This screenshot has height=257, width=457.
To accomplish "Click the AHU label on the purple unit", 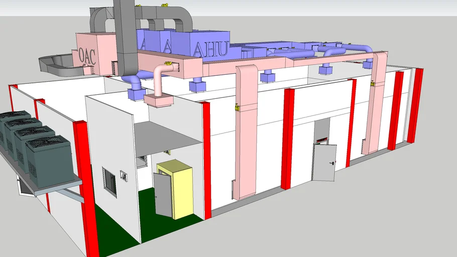I will (210, 50).
